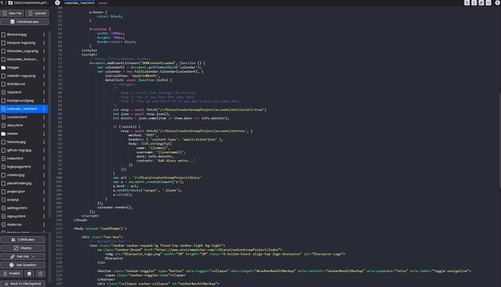Open features.jpg file
The height and width of the screenshot is (287, 501).
tap(16, 142)
